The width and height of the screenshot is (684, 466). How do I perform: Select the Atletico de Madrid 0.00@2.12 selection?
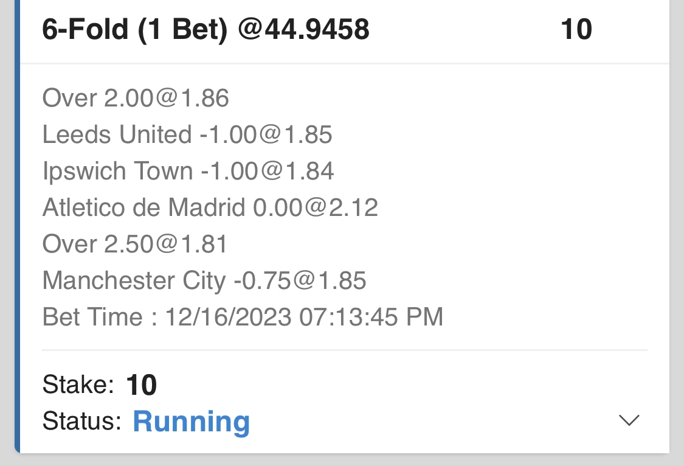(210, 207)
